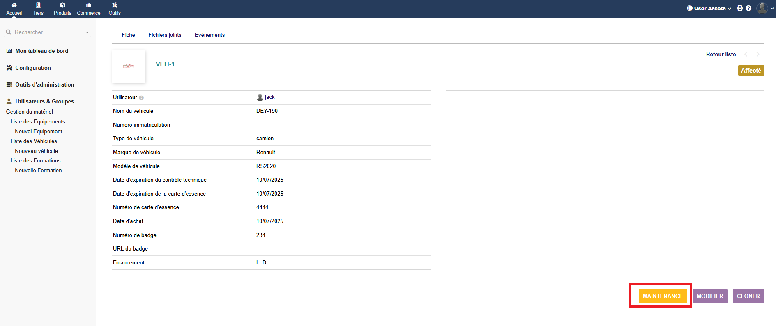The width and height of the screenshot is (776, 326).
Task: Click the Retour liste link
Action: [721, 54]
